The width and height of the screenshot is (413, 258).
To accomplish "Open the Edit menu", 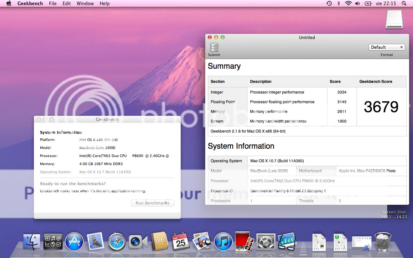I will (x=66, y=4).
